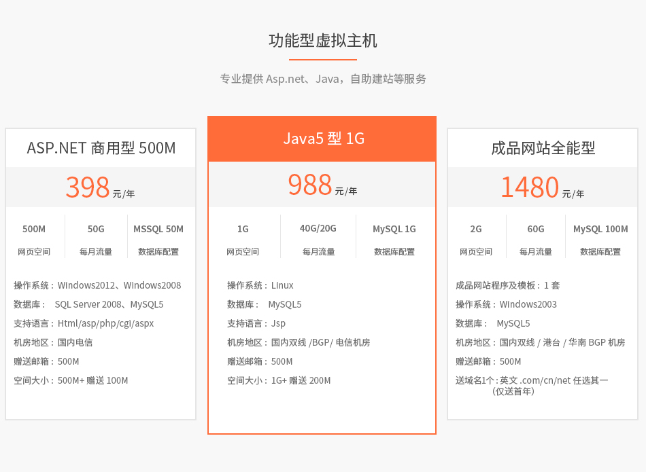The height and width of the screenshot is (472, 646).
Task: Click 500M 网页空间 in ASP.NET plan
Action: click(34, 240)
